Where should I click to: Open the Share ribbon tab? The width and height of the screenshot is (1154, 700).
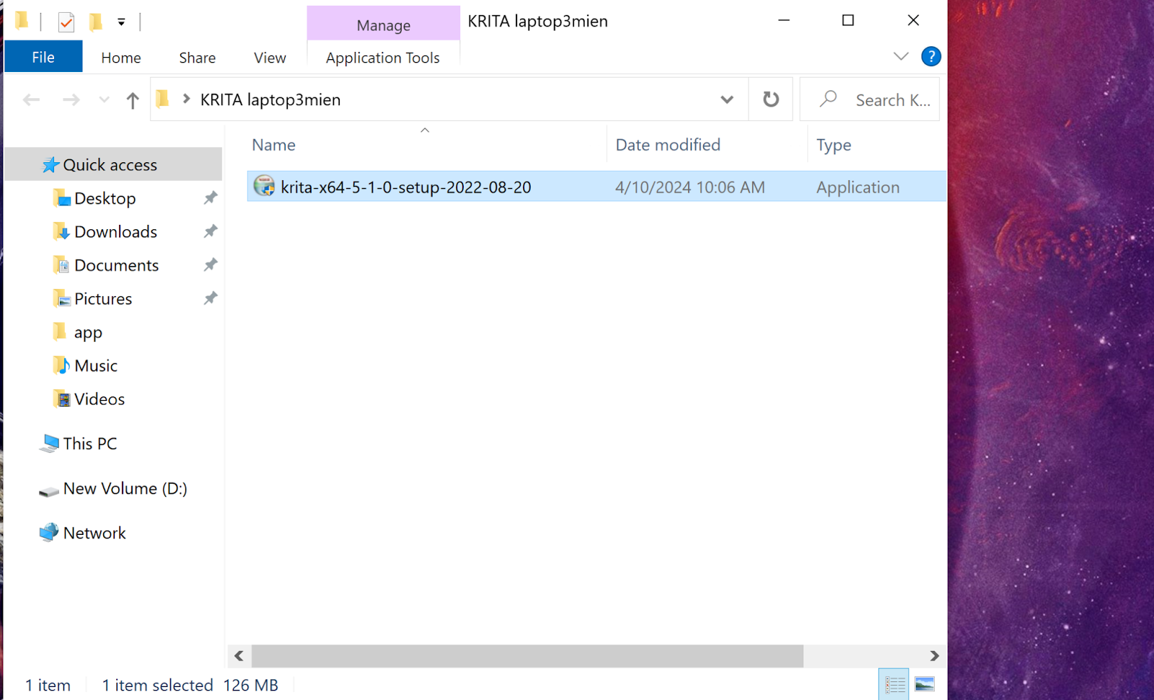[198, 58]
